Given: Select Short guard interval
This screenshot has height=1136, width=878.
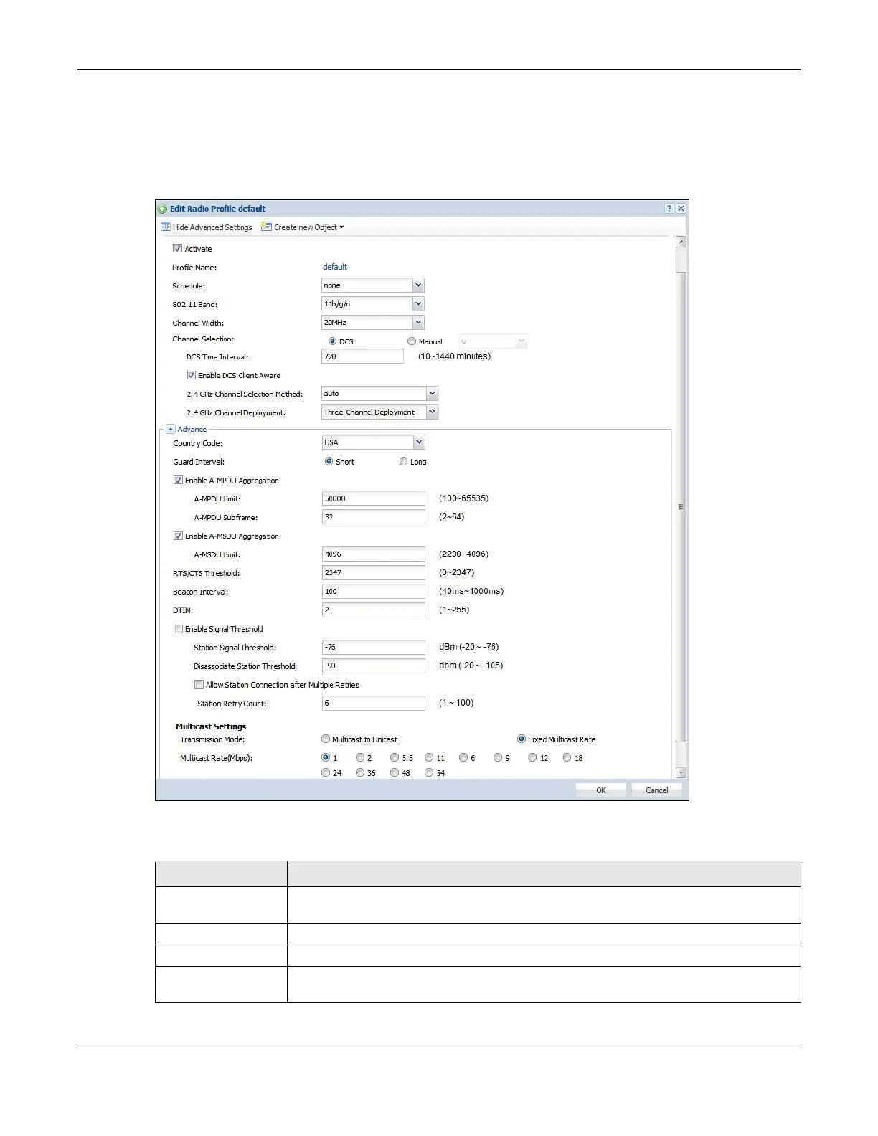Looking at the screenshot, I should (329, 461).
